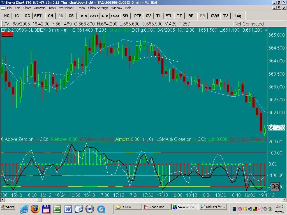Toggle the CVW toolbar button
This screenshot has width=287, height=215.
(215, 16)
